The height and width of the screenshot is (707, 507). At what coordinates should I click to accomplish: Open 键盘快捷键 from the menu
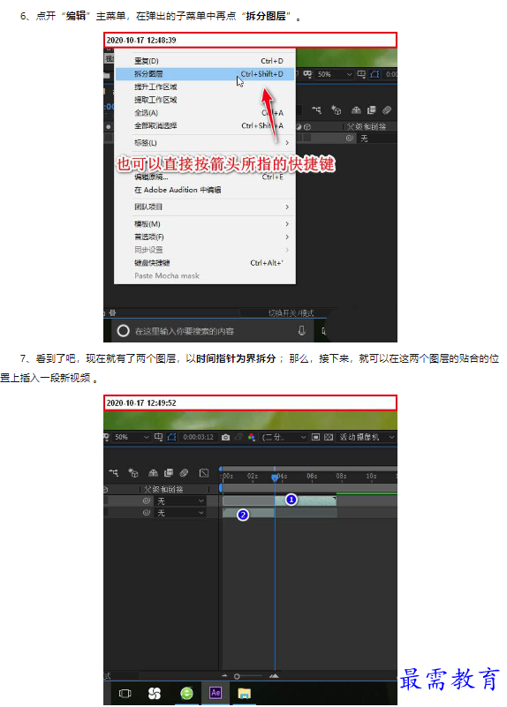[x=205, y=263]
